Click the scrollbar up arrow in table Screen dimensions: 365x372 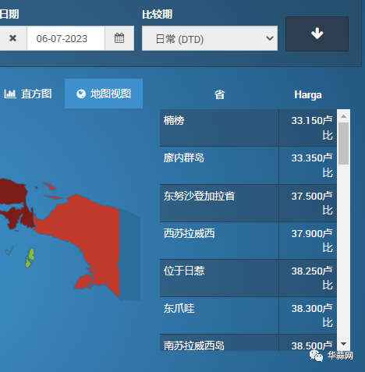pos(343,116)
